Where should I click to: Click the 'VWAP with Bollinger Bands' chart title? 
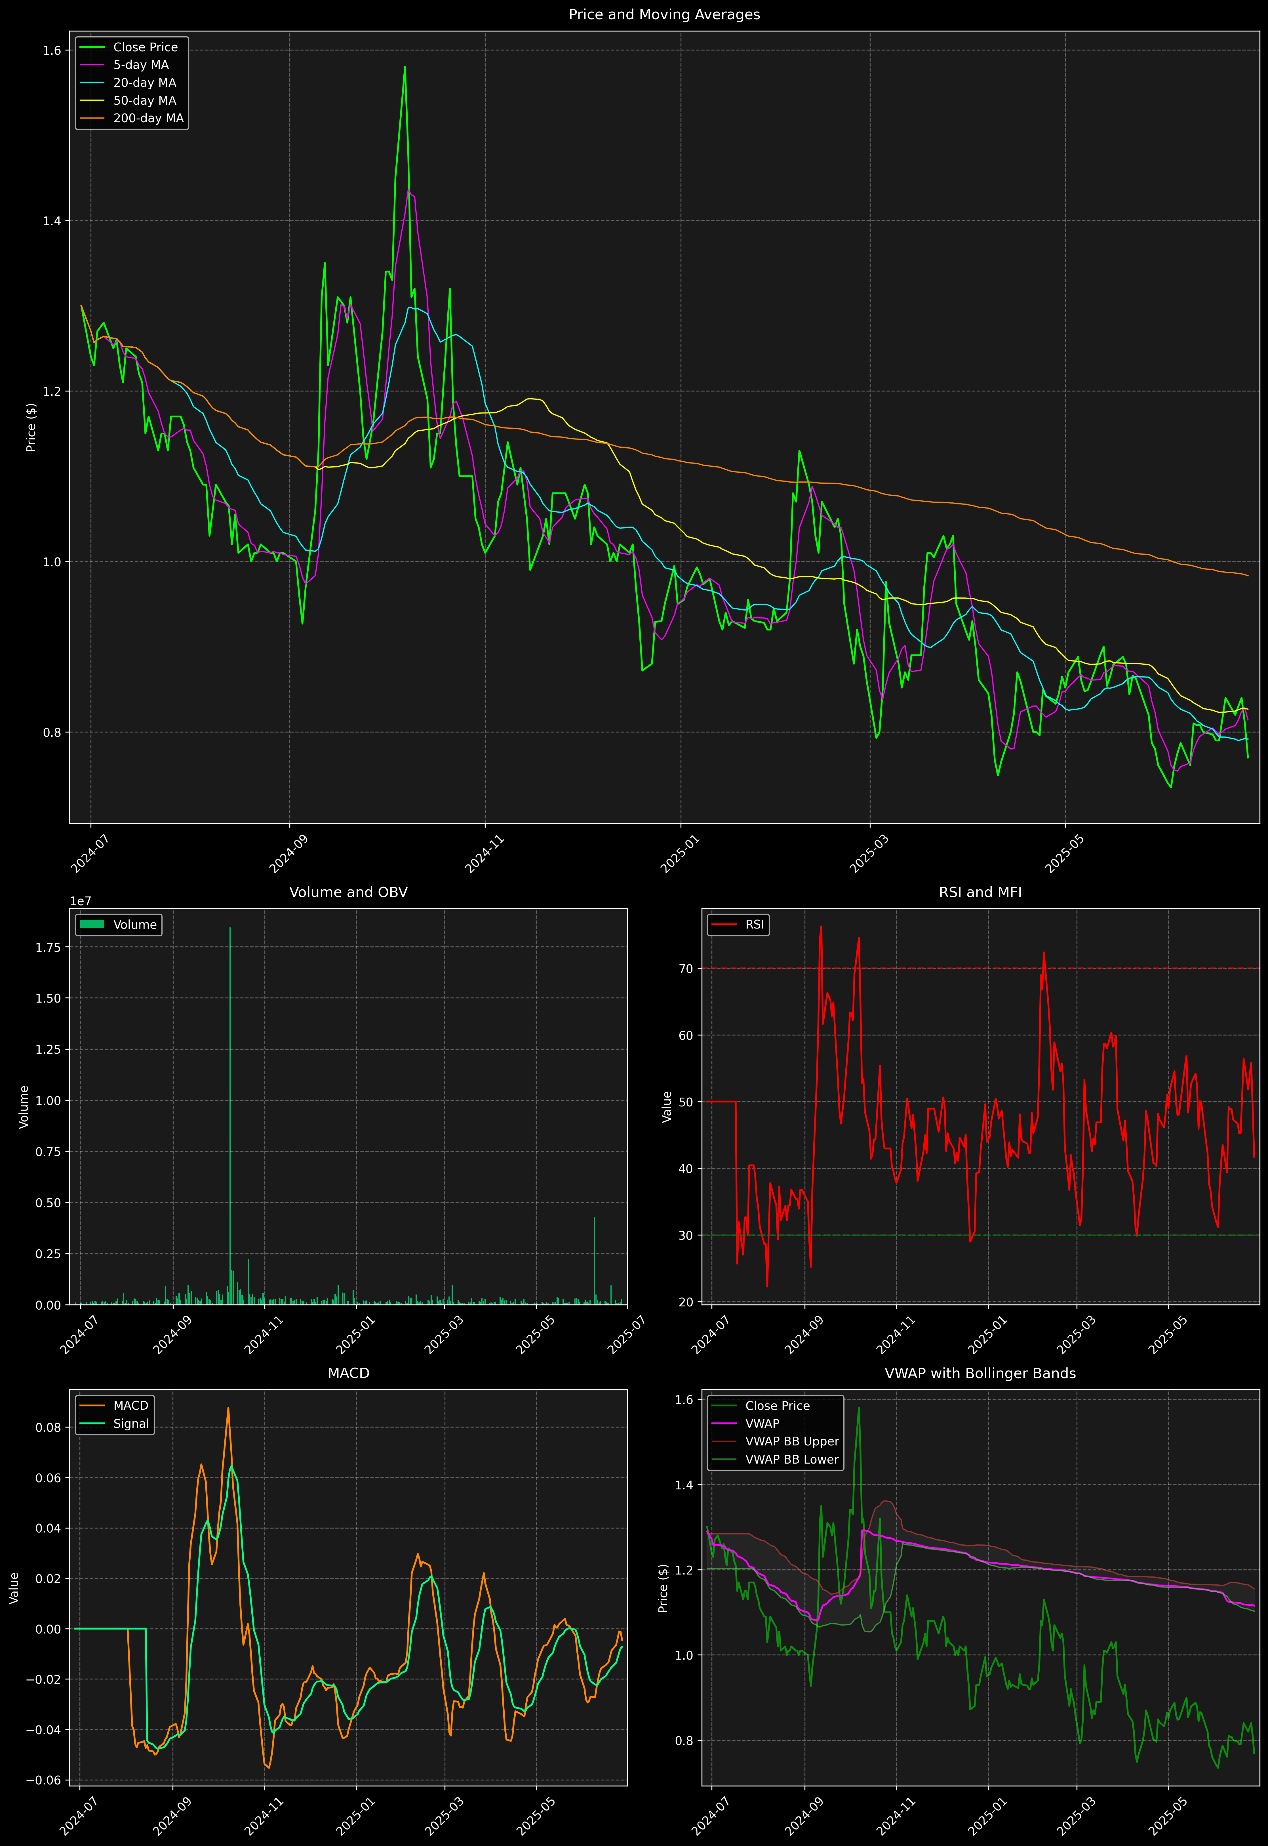980,1373
